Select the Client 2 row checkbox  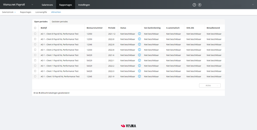coord(35,50)
